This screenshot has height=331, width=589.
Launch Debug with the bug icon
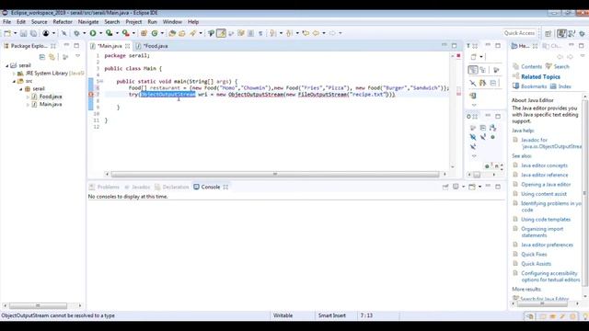click(76, 33)
